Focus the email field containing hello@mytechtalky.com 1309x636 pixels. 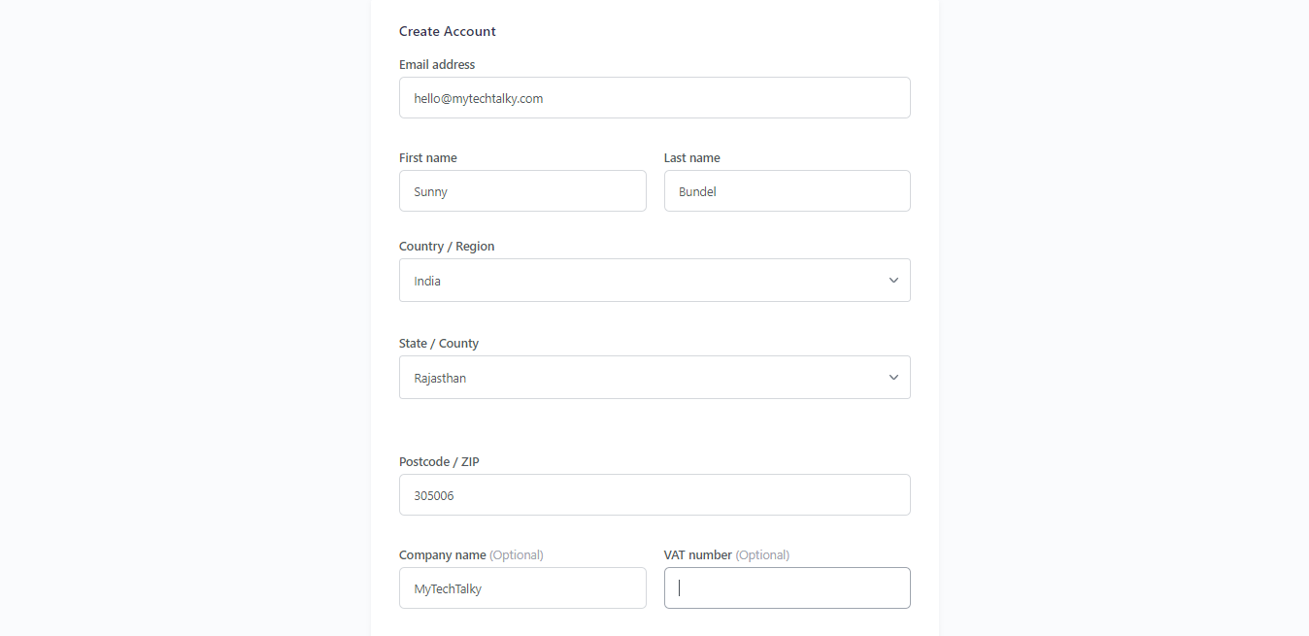tap(654, 98)
